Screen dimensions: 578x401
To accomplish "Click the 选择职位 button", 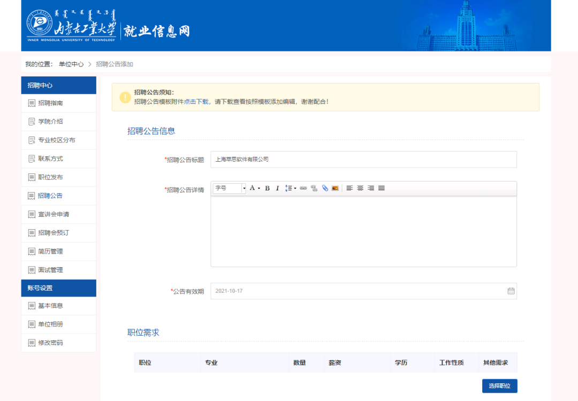I will (x=499, y=386).
